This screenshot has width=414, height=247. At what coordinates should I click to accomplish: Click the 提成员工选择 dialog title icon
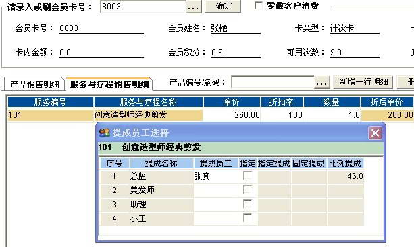104,133
